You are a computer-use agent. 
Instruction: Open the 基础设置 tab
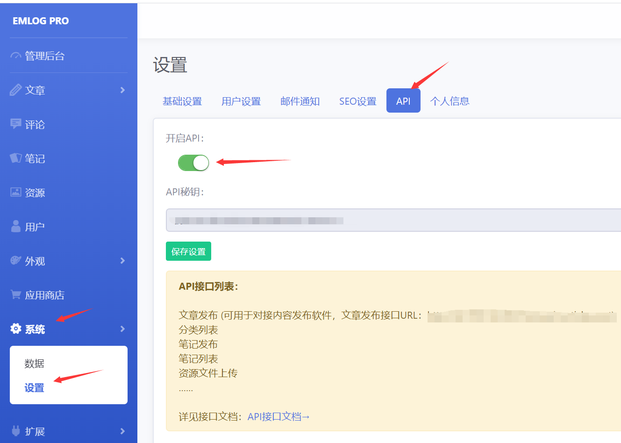182,101
